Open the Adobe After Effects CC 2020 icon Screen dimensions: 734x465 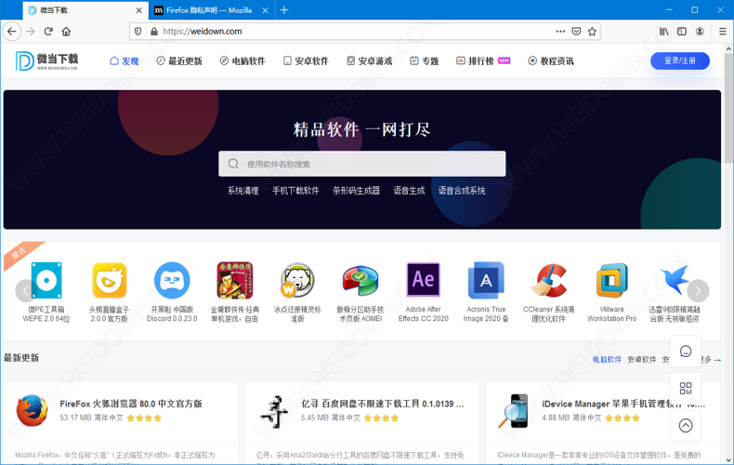[x=423, y=281]
